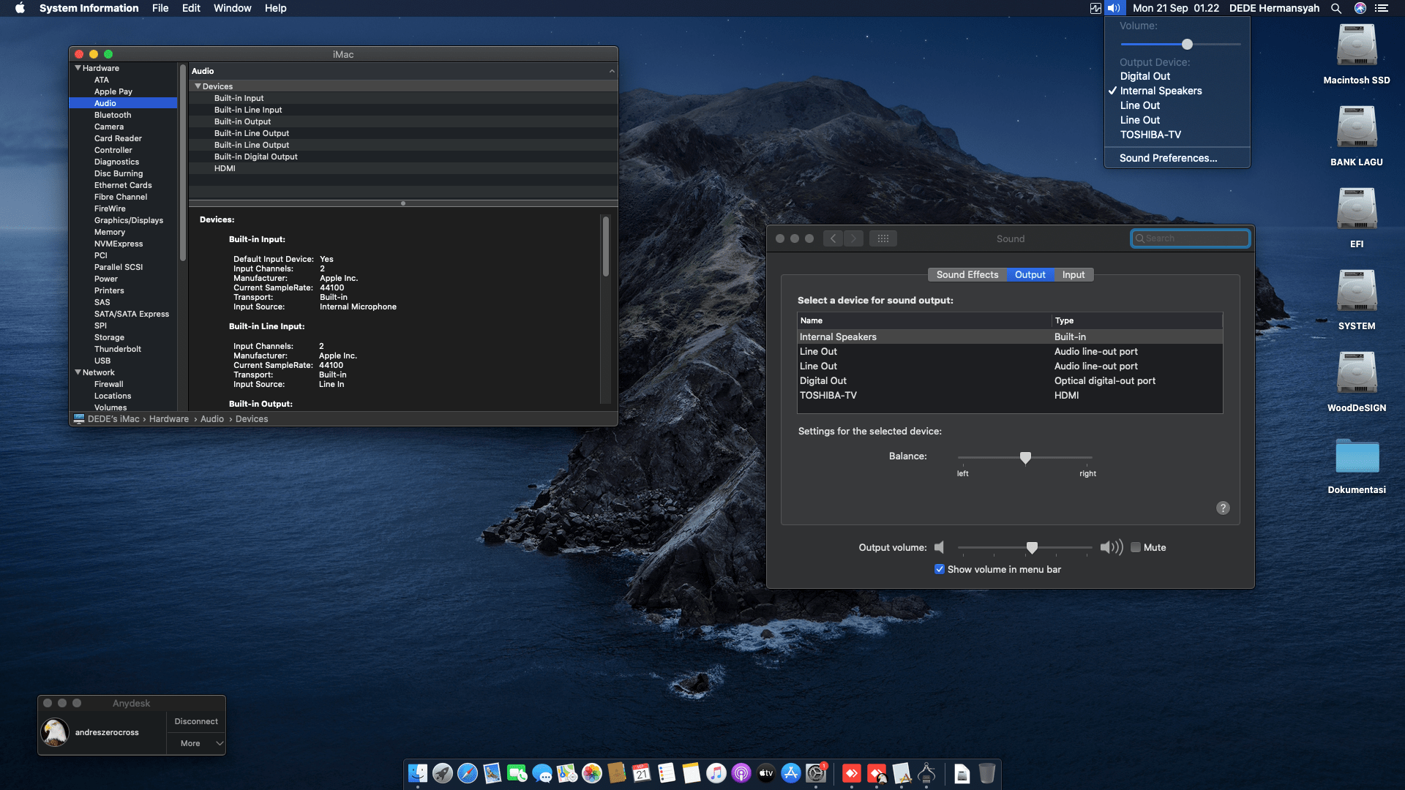Viewport: 1405px width, 790px height.
Task: Choose TOSHIBA-TV in volume menu
Action: coord(1150,135)
